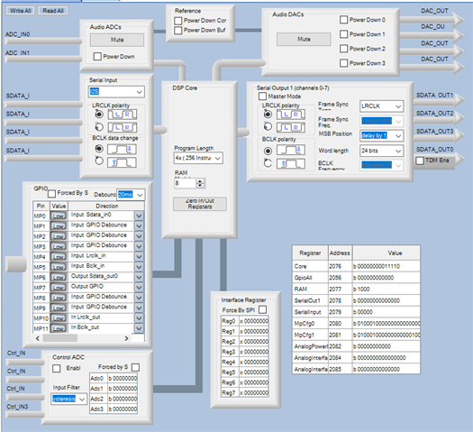Click Zero In/Out Registers button
This screenshot has width=473, height=432.
click(x=200, y=204)
